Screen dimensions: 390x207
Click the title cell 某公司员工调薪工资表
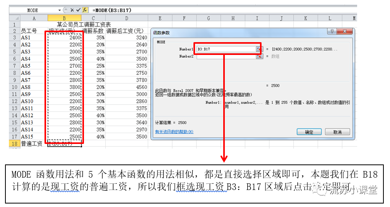click(x=84, y=24)
